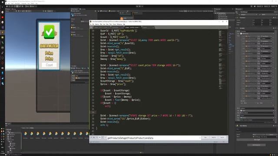Click the green checkmark button in Game view

click(49, 32)
